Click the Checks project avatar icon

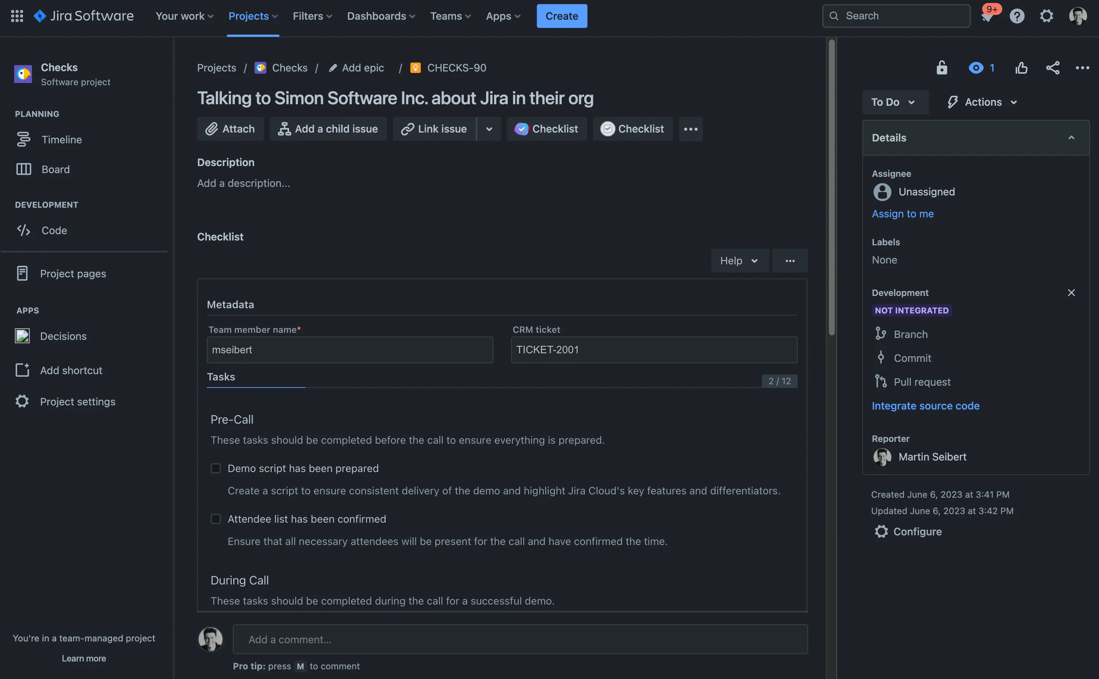23,74
